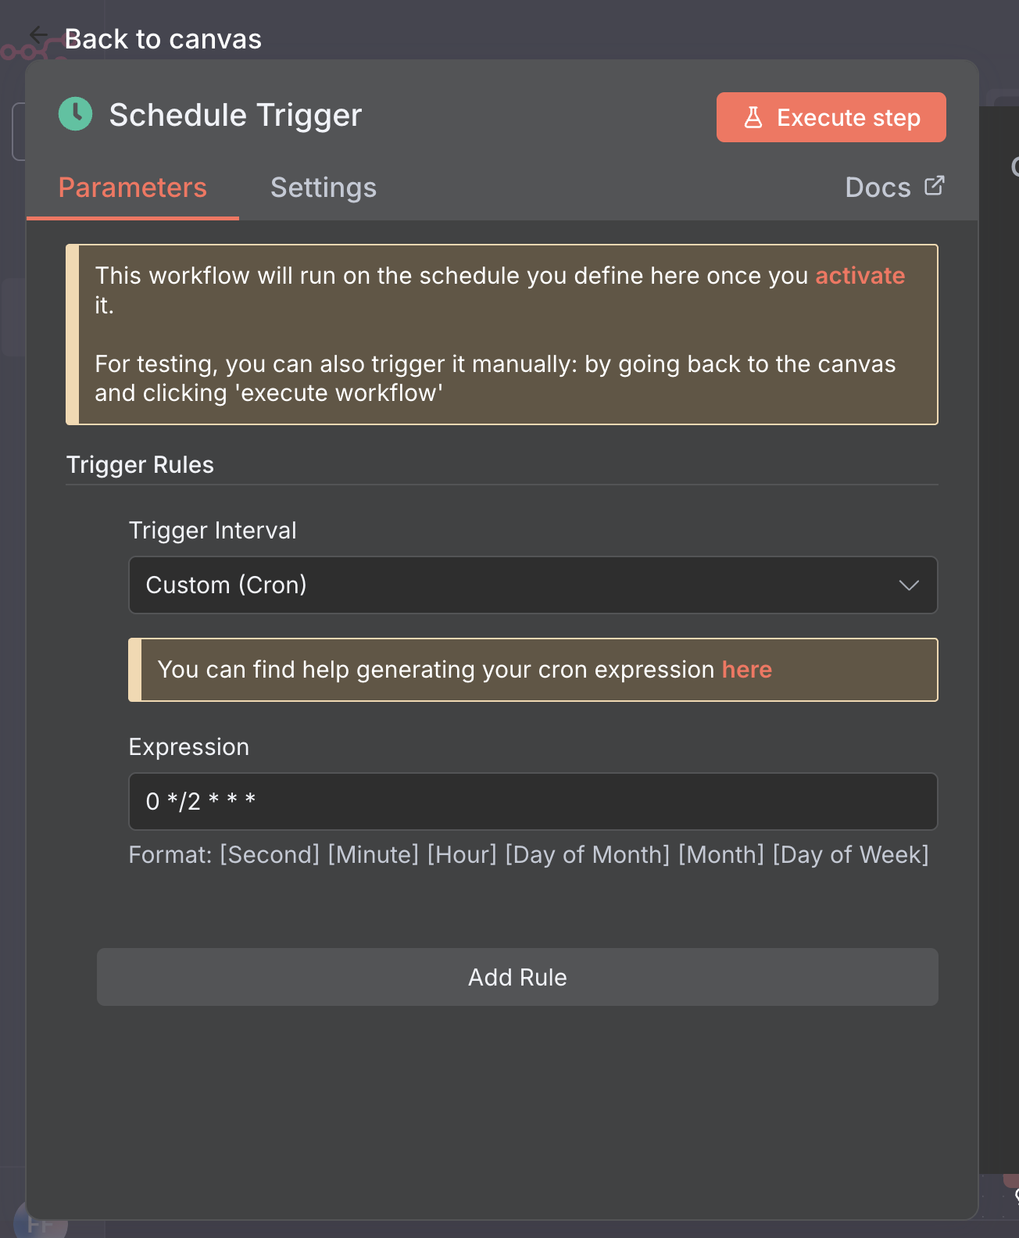
Task: Click the Expression field label
Action: pyautogui.click(x=189, y=747)
